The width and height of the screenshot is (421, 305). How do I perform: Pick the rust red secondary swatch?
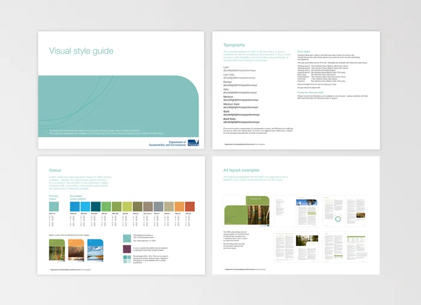(190, 207)
